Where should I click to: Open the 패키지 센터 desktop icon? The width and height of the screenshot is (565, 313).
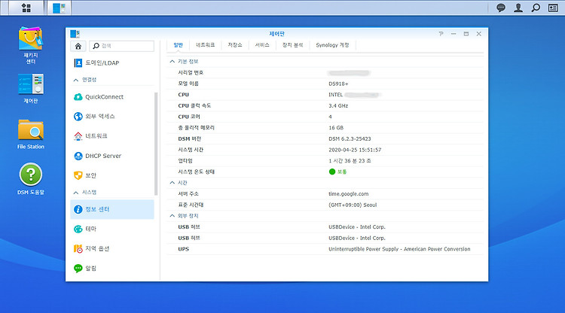tap(31, 45)
